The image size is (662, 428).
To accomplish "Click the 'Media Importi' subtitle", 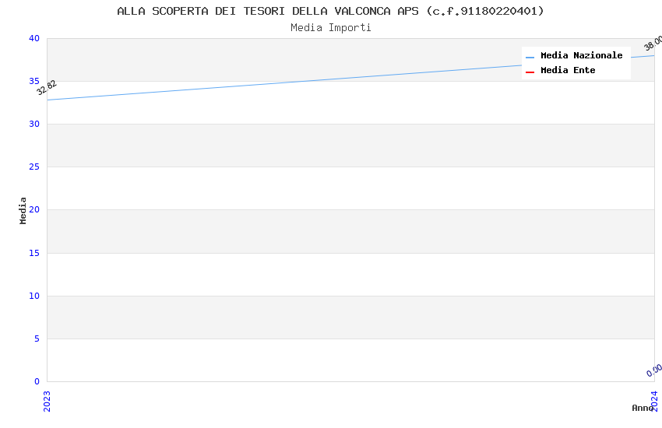I will [x=330, y=28].
